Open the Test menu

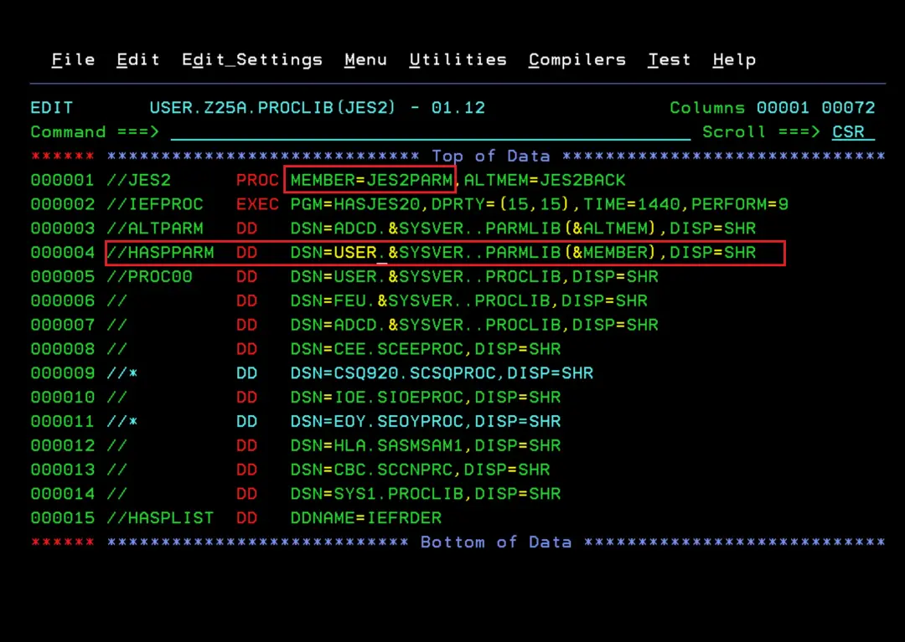tap(669, 59)
